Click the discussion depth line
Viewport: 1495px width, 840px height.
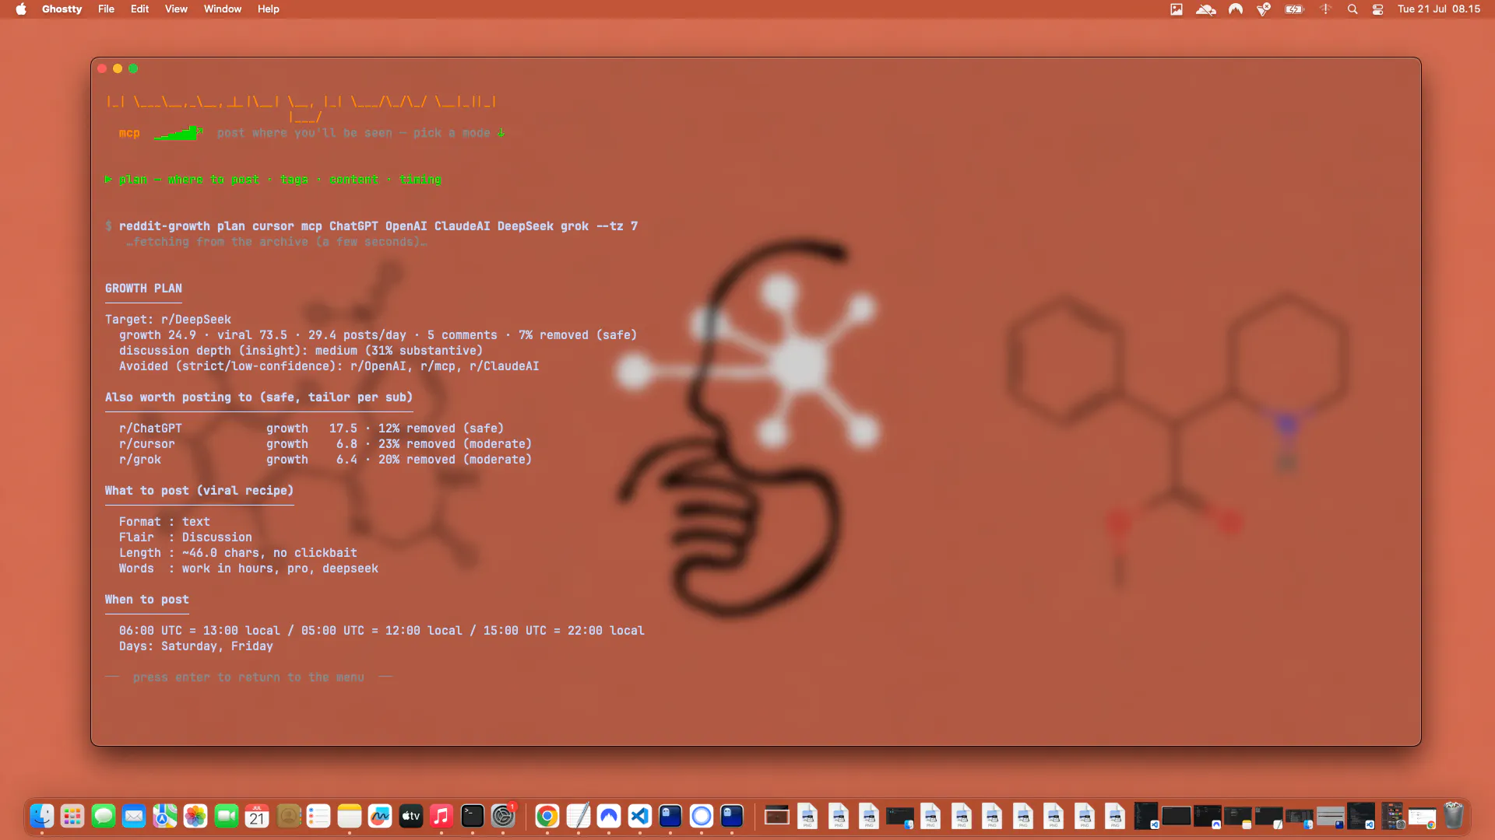(301, 351)
